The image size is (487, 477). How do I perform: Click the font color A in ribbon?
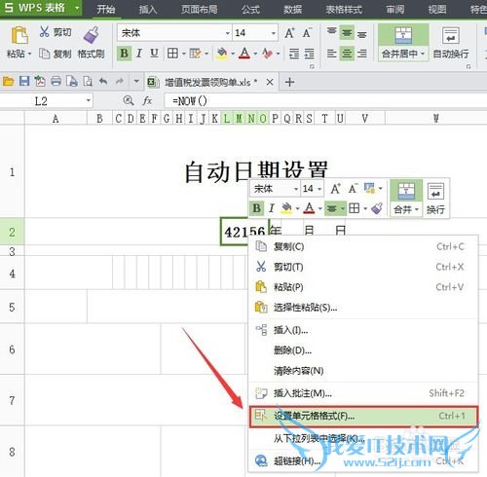tap(244, 54)
